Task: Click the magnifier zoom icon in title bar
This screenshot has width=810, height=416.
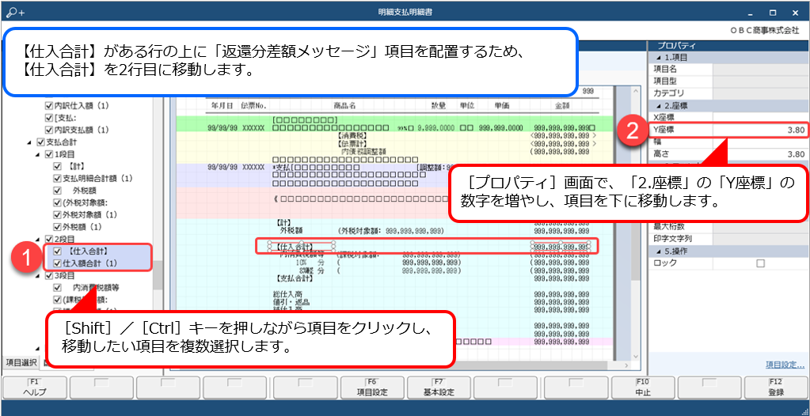Action: (x=17, y=12)
